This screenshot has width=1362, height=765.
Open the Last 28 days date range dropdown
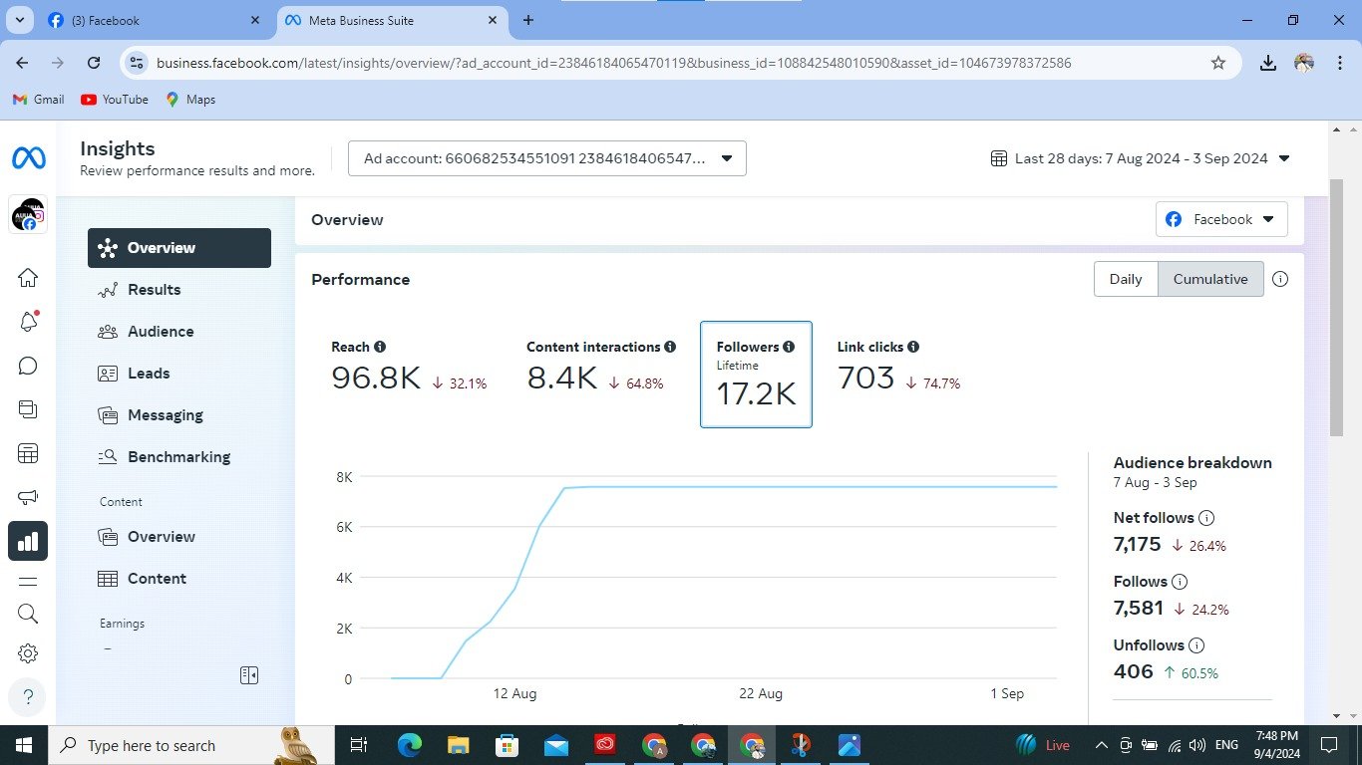point(1141,158)
